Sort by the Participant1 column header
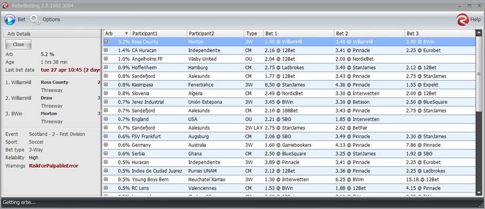The height and width of the screenshot is (209, 485). pos(157,33)
